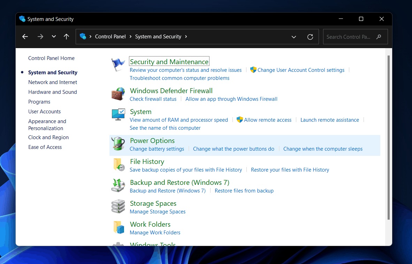The height and width of the screenshot is (264, 412).
Task: Expand the breadcrumb arrow after System and Security
Action: pyautogui.click(x=186, y=36)
